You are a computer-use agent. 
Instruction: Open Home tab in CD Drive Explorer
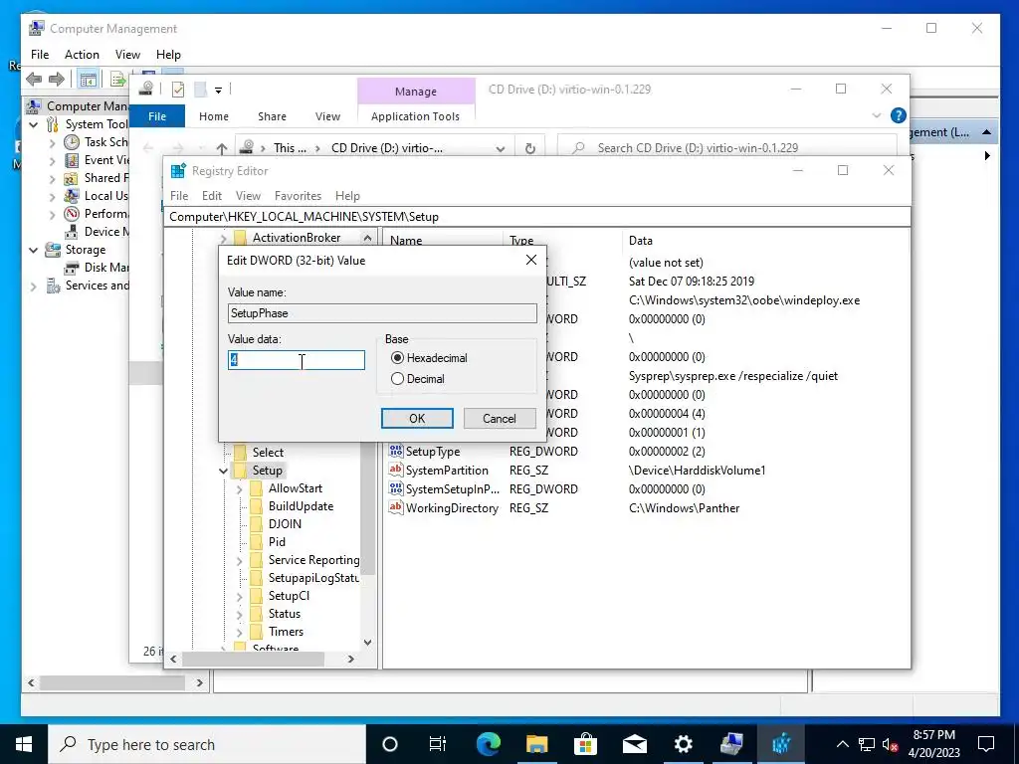pos(214,116)
